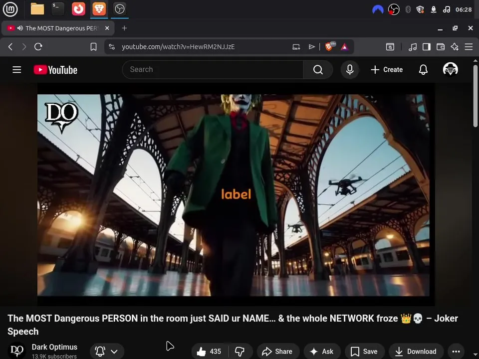Open the Brave Wallet icon
The height and width of the screenshot is (359, 479).
tap(441, 47)
